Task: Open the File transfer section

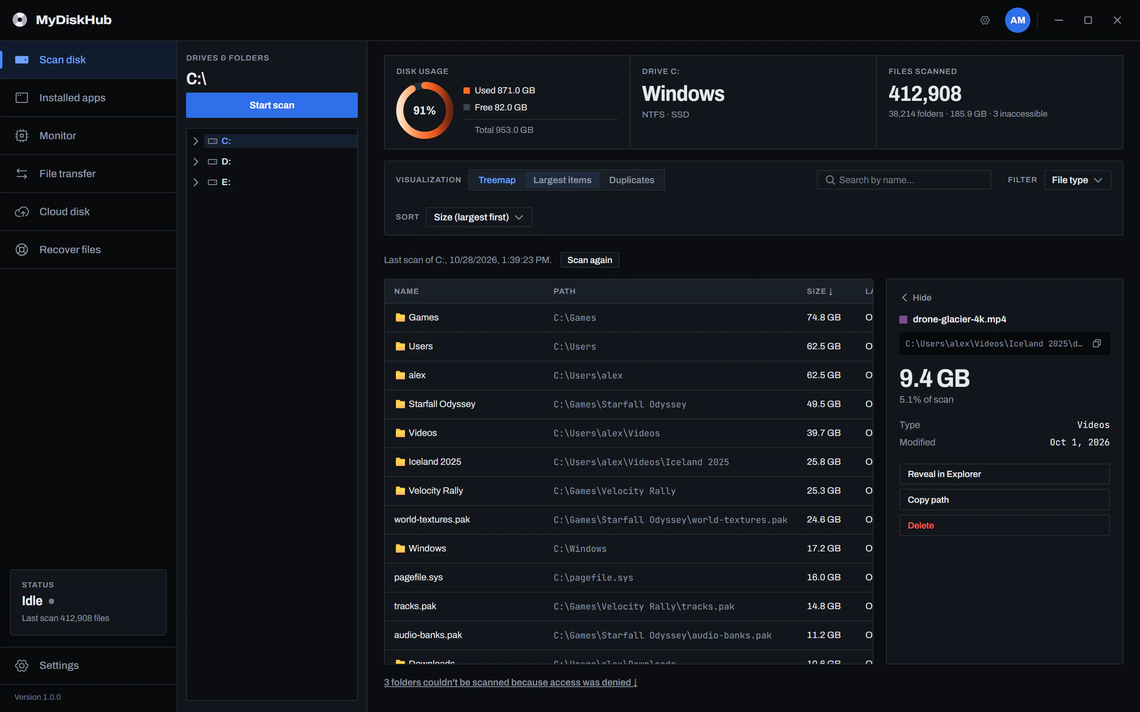Action: 88,174
